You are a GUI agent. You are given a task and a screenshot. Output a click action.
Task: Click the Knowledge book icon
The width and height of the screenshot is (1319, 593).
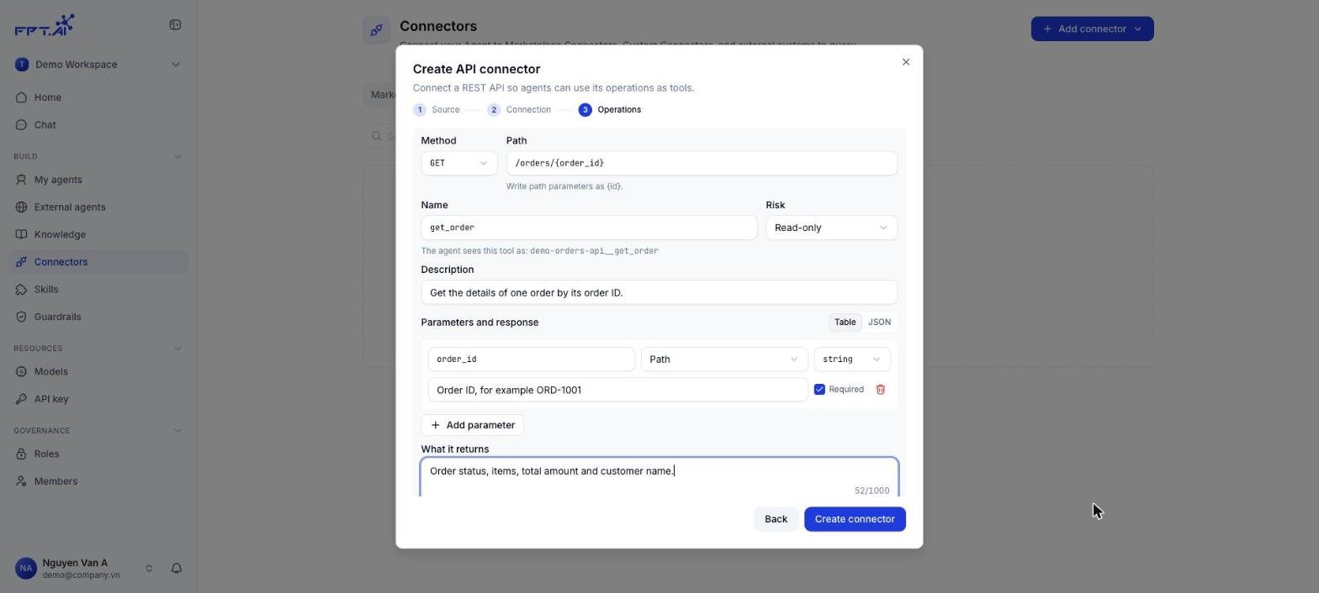tap(22, 234)
